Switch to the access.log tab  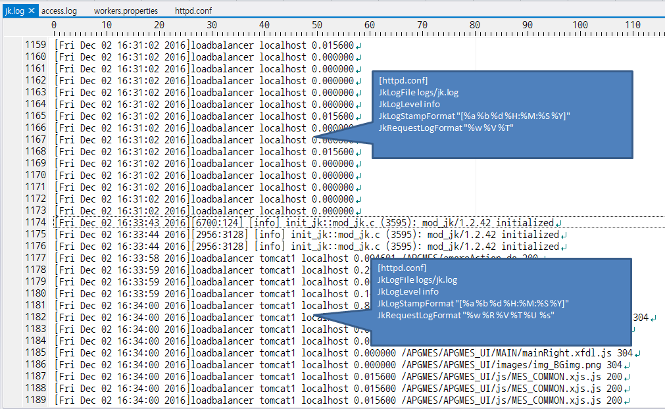[59, 11]
